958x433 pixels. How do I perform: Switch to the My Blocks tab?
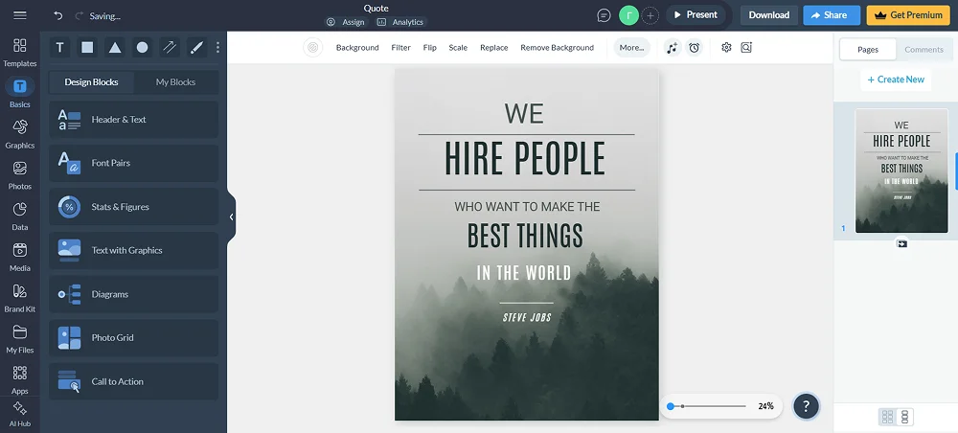point(175,82)
